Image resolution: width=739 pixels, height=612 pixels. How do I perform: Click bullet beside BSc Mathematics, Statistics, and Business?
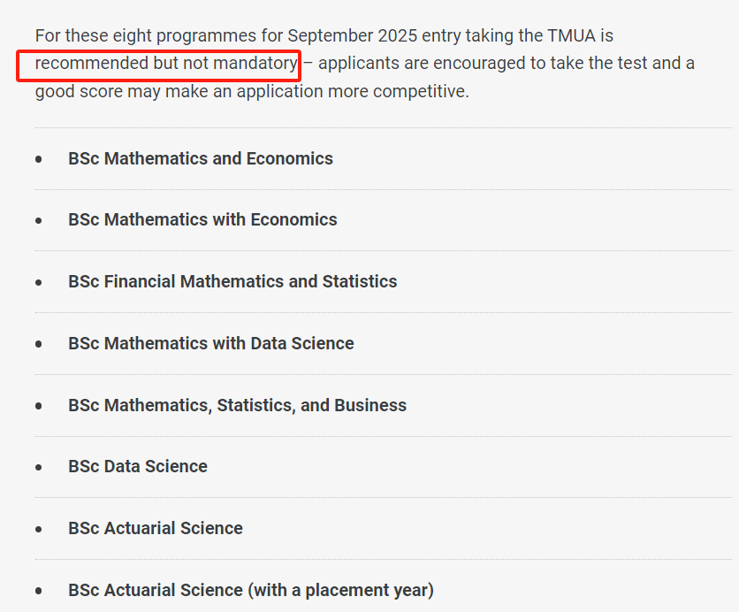pyautogui.click(x=39, y=406)
